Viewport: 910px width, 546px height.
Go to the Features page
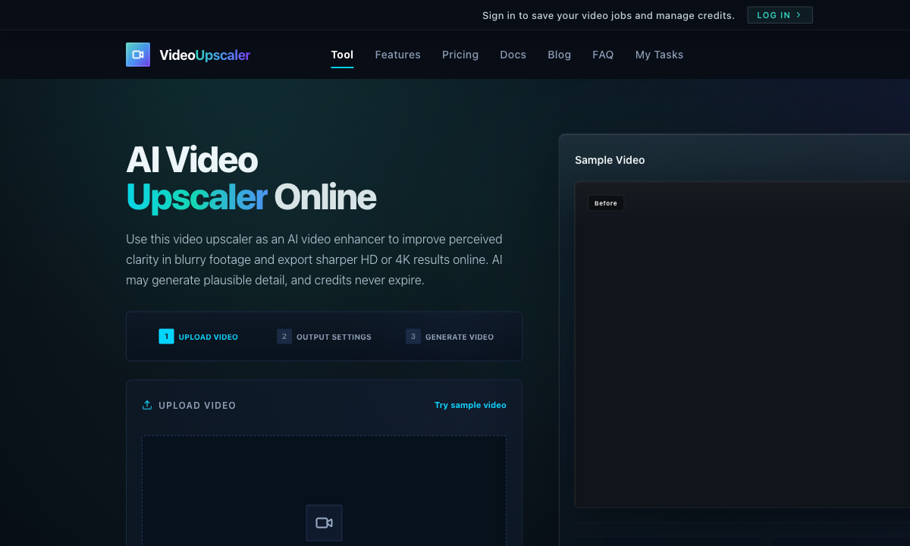coord(397,55)
